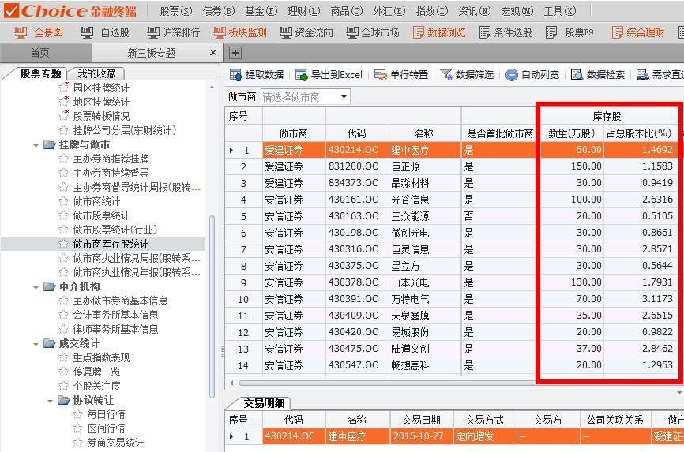Click 2015-10-27 date in 交易明细
The width and height of the screenshot is (684, 452).
418,436
